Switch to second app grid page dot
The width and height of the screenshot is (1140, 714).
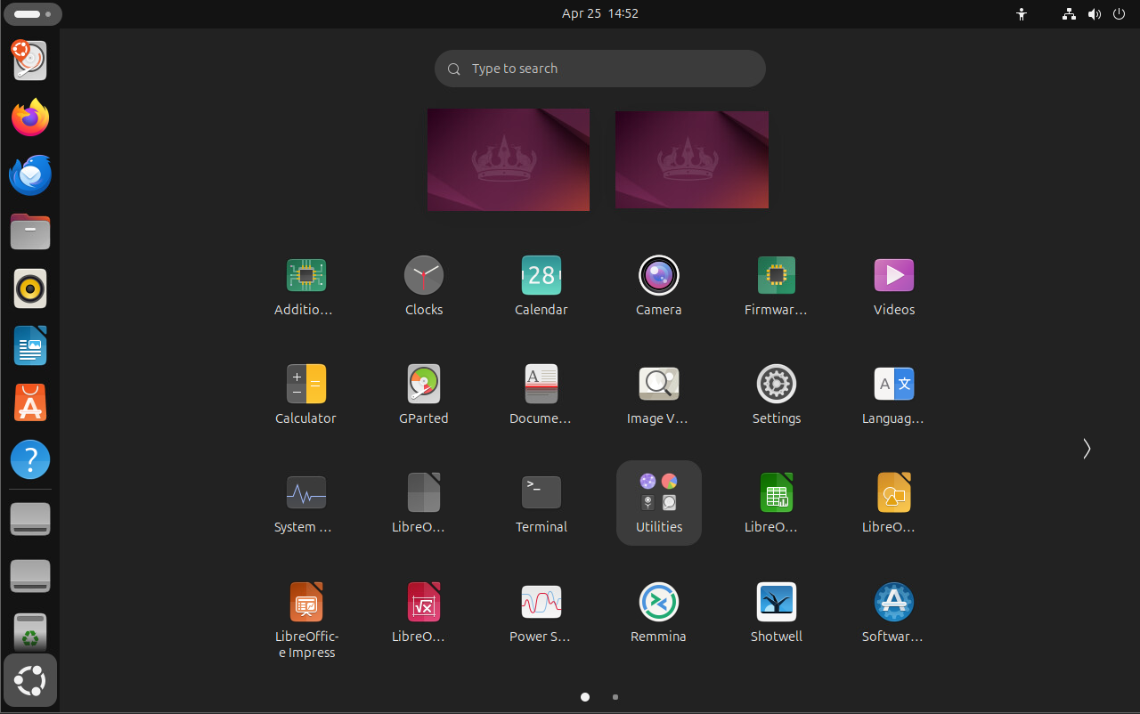pyautogui.click(x=615, y=697)
